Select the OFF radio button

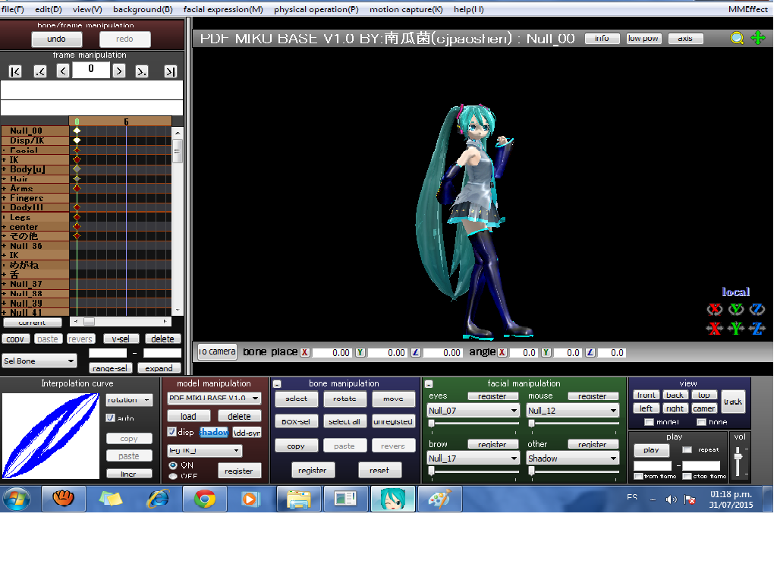(173, 477)
